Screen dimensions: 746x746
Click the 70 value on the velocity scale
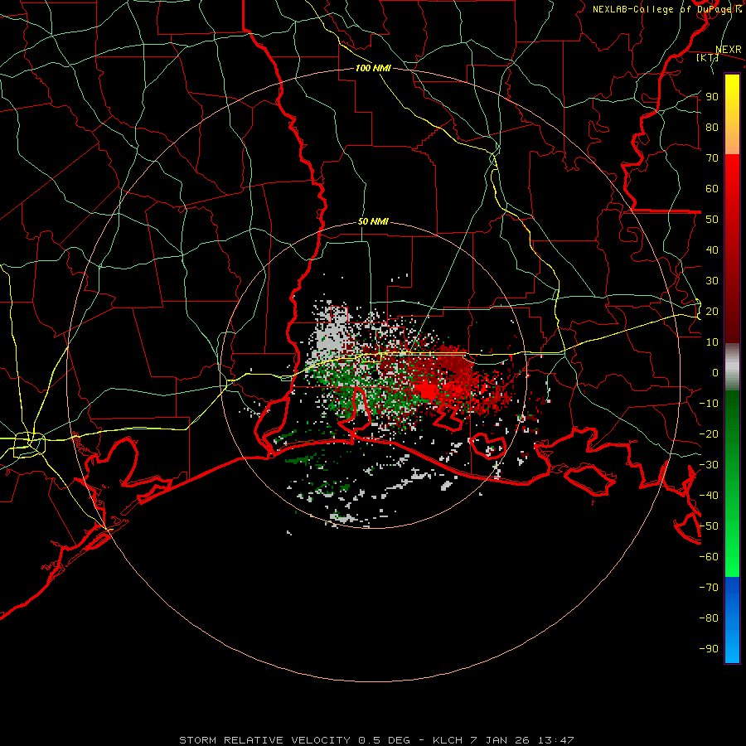(712, 158)
